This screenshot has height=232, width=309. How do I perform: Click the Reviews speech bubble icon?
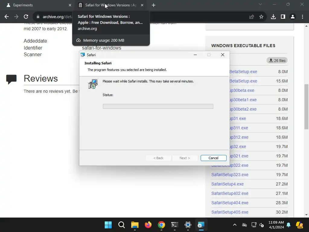pyautogui.click(x=11, y=79)
